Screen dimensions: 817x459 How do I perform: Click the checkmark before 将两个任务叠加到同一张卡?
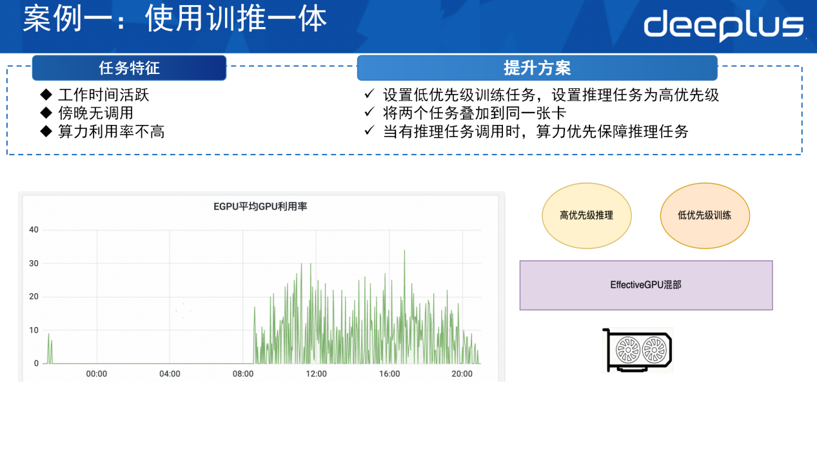pos(369,113)
